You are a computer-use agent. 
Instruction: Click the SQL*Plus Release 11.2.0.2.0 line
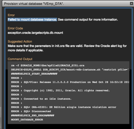(x=70, y=82)
